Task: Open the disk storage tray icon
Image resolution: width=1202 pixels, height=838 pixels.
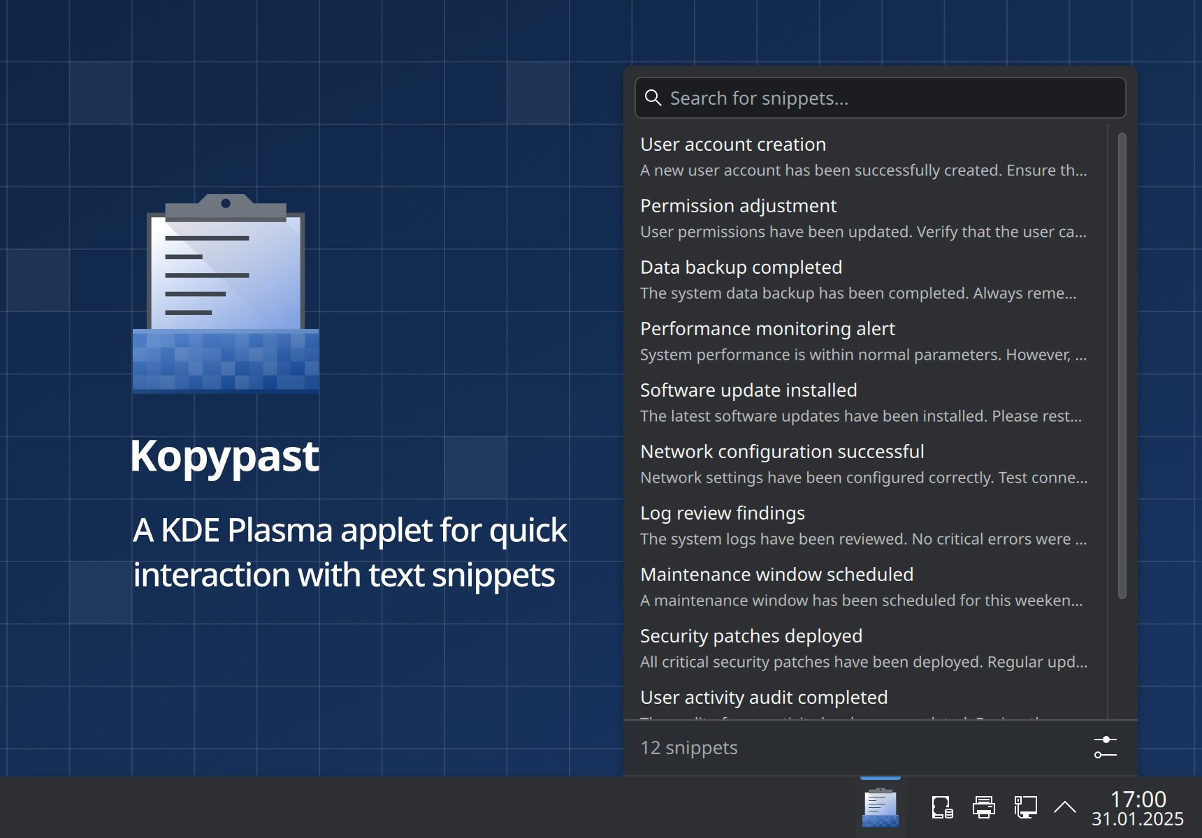Action: pos(942,807)
